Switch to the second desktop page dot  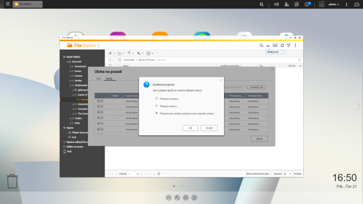tap(181, 186)
